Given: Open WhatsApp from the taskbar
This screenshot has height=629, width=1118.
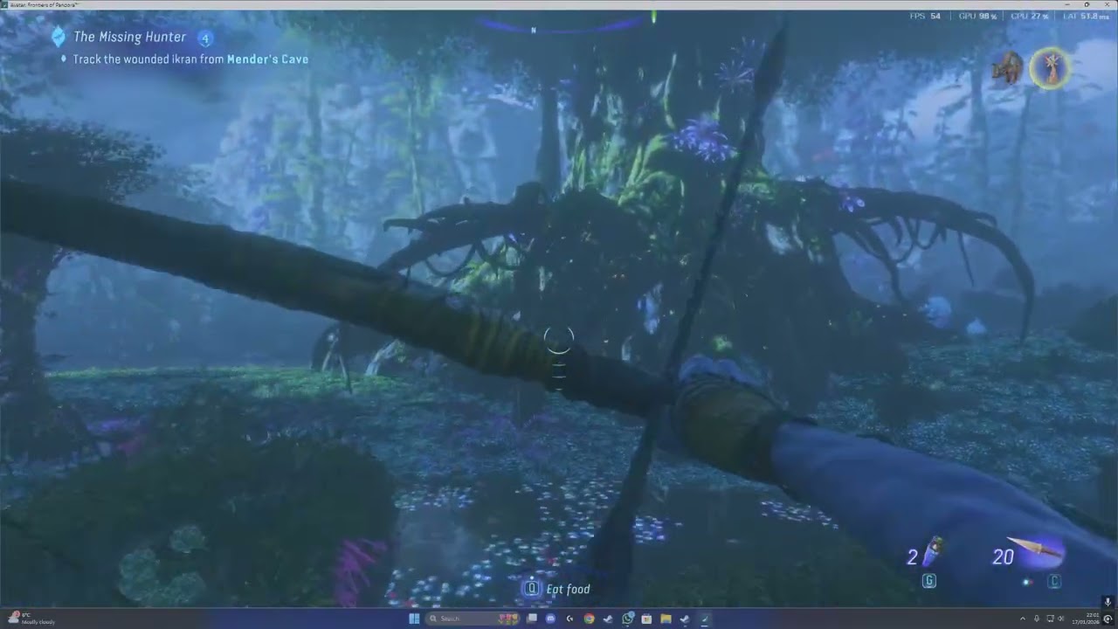Looking at the screenshot, I should coord(628,619).
